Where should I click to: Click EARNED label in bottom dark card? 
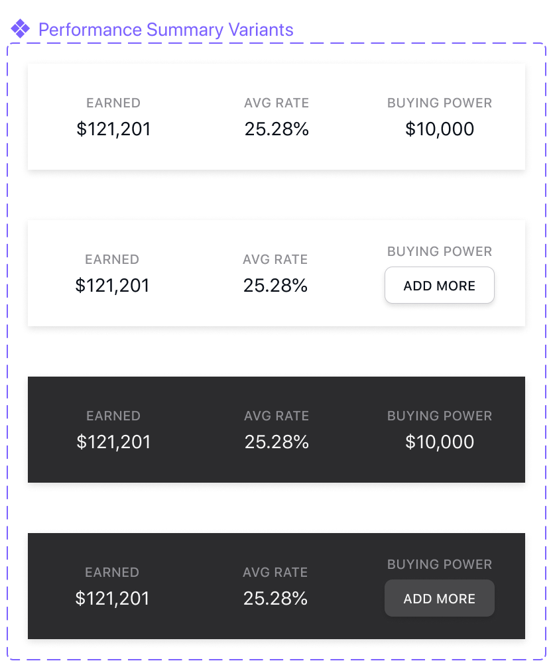[x=112, y=573]
